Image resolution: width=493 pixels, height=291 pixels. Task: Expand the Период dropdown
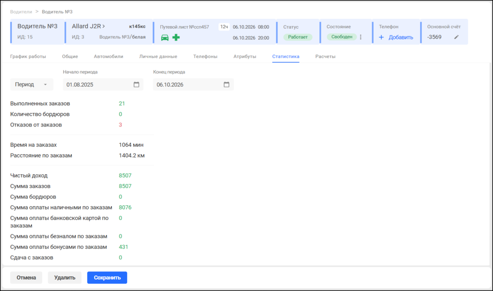pos(32,84)
